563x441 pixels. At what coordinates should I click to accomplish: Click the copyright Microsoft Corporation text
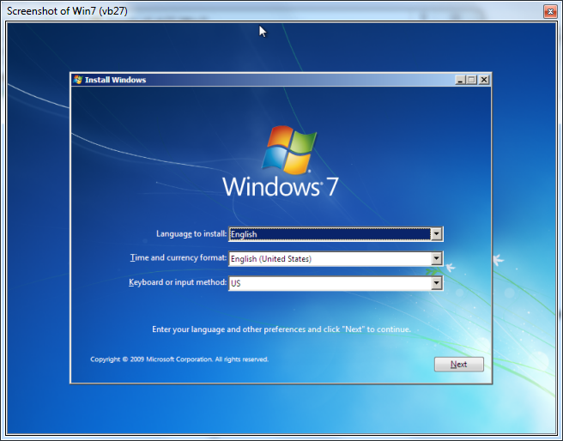click(x=179, y=359)
